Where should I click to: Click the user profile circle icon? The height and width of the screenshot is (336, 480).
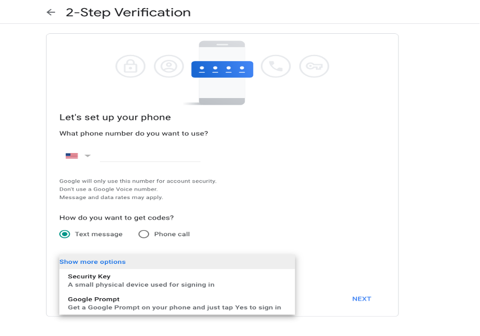point(168,67)
